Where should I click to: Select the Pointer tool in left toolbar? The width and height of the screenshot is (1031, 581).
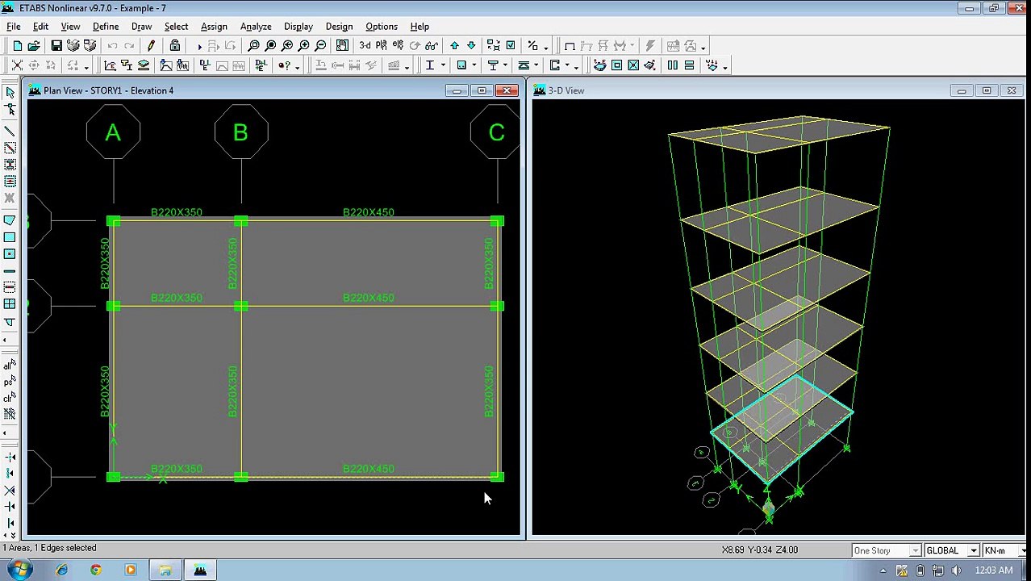[x=10, y=92]
